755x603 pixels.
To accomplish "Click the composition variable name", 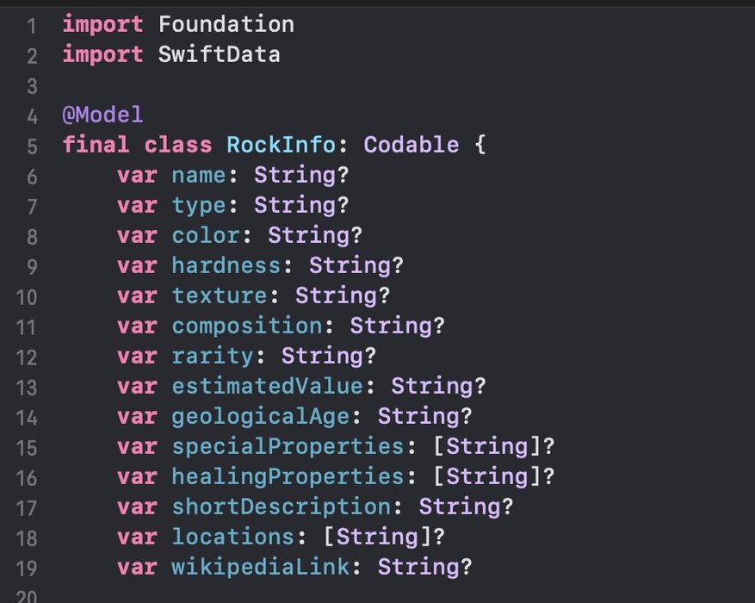I will (x=246, y=326).
